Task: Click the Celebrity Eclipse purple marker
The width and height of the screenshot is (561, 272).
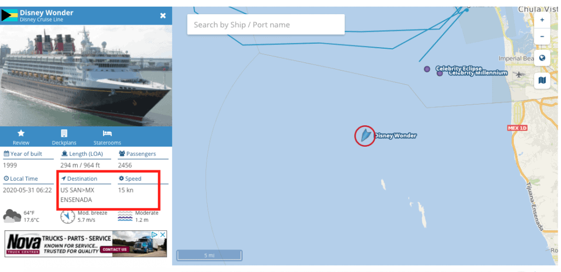Action: [427, 69]
